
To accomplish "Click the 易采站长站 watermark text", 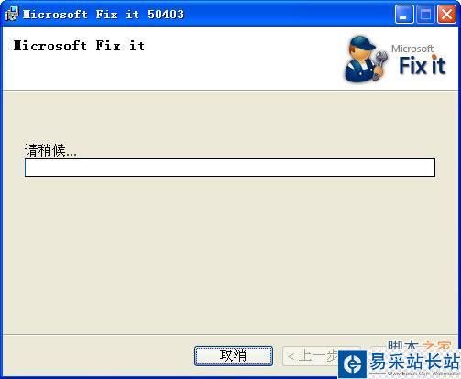I will 414,362.
